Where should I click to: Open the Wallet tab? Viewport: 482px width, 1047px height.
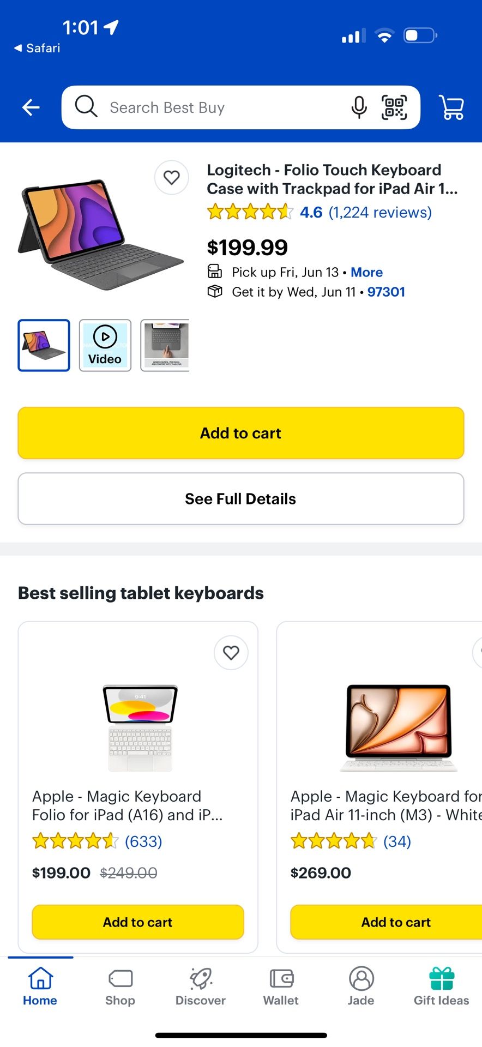tap(281, 987)
